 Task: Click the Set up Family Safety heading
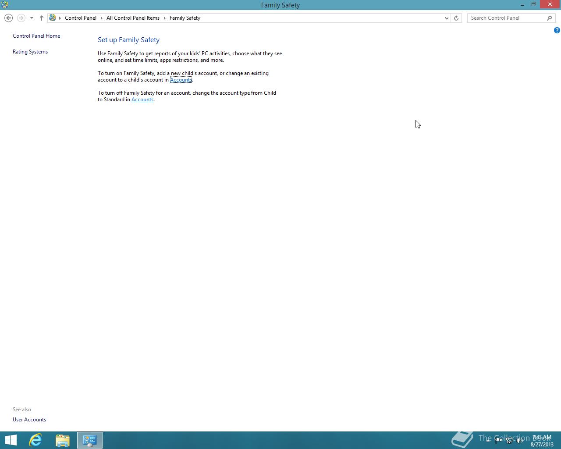coord(128,39)
